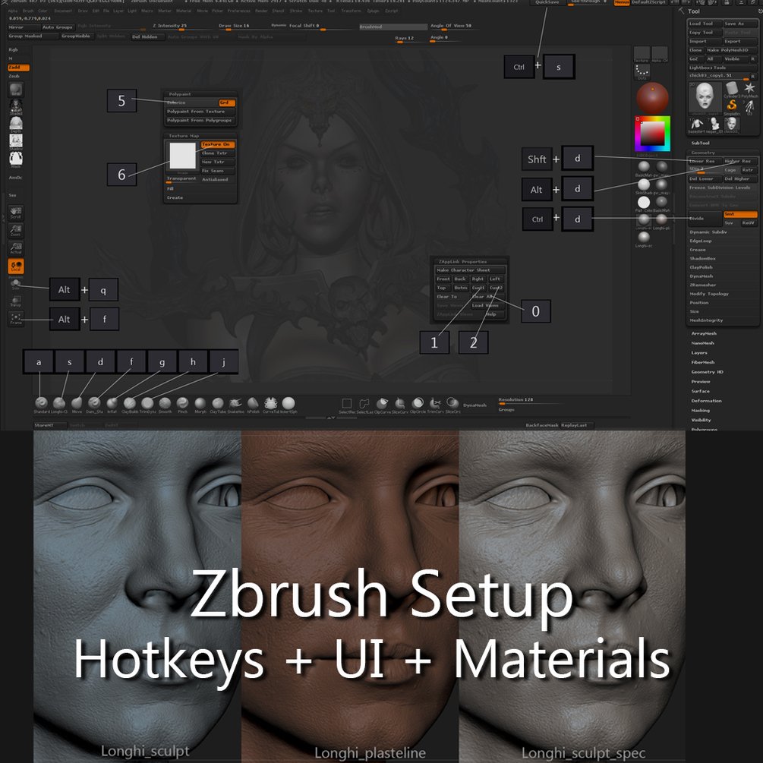
Task: Open the Document menu
Action: point(63,11)
